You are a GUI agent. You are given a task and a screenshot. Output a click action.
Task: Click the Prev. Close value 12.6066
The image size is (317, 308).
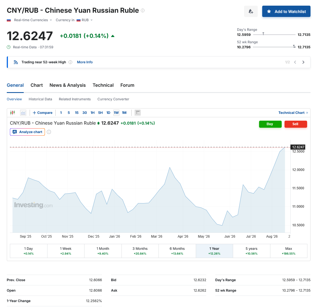[x=95, y=280]
